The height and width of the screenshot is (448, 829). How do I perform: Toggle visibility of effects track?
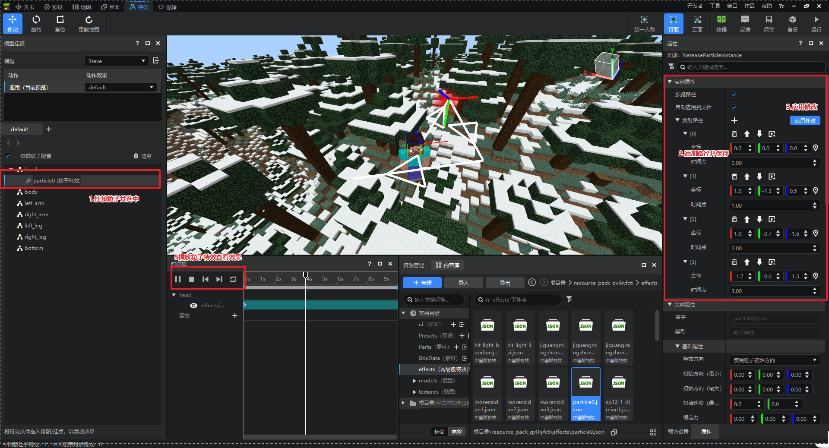[x=194, y=306]
